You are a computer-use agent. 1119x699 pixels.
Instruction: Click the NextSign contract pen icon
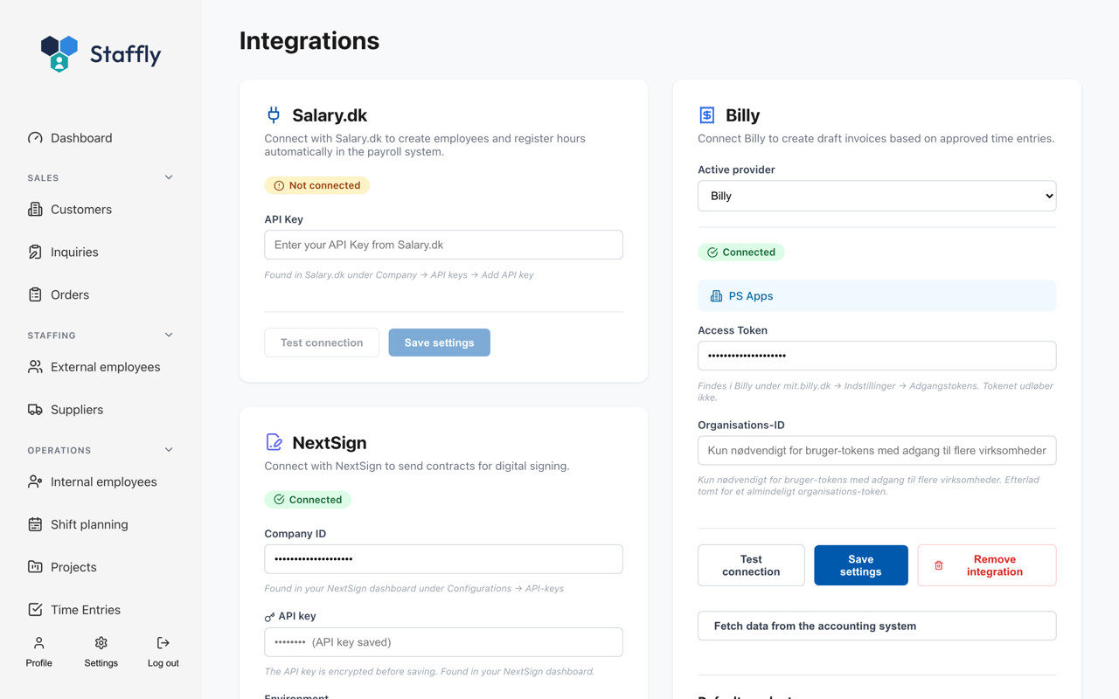274,442
